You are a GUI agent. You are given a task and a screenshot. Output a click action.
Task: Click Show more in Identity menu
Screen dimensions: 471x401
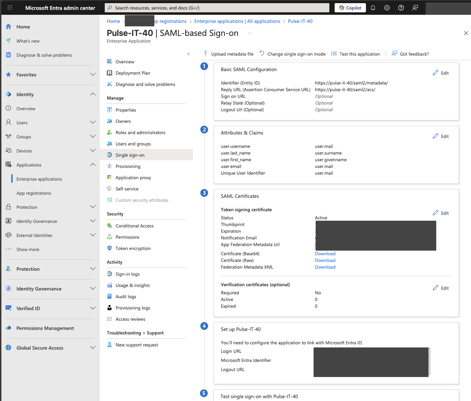click(28, 249)
